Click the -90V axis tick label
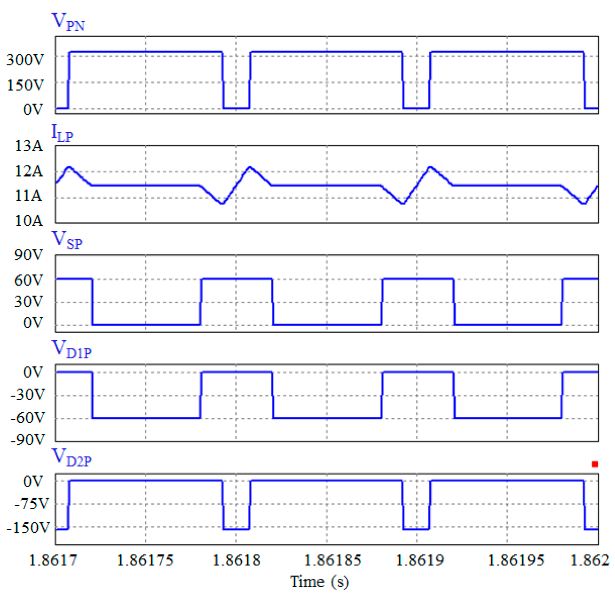The height and width of the screenshot is (595, 615). coord(28,440)
